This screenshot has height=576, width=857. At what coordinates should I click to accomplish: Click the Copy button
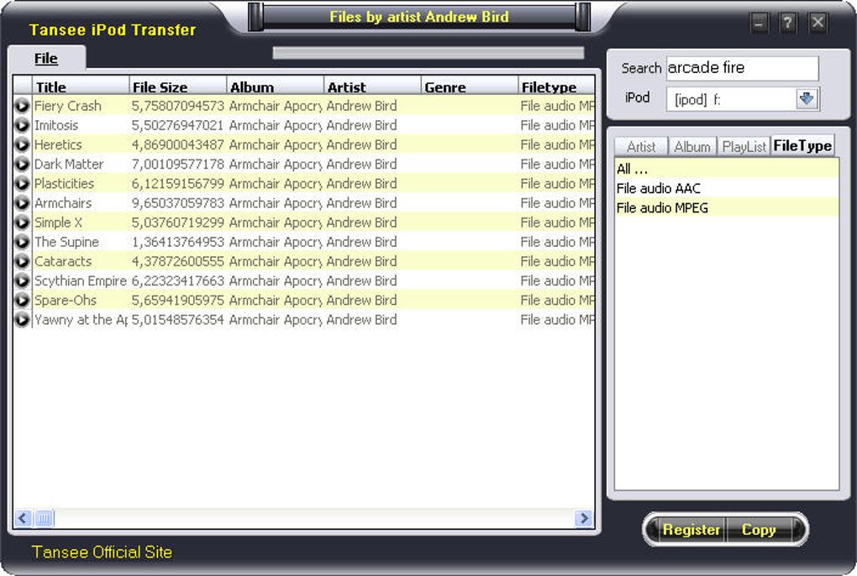click(760, 530)
